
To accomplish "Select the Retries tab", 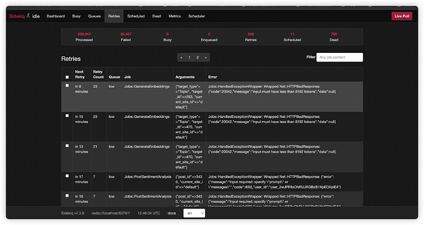I will click(x=114, y=16).
